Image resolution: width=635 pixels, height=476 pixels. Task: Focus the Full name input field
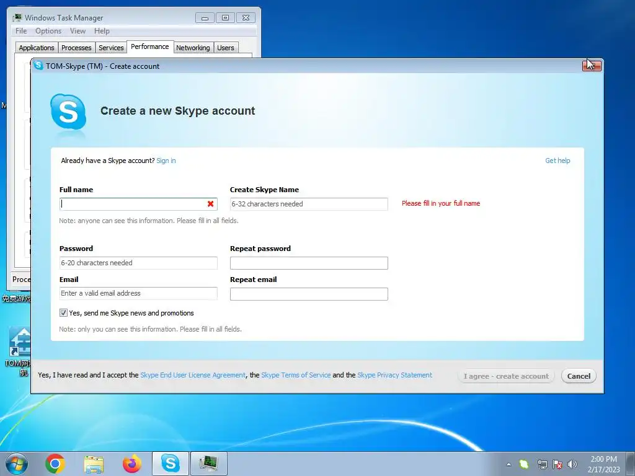point(138,204)
